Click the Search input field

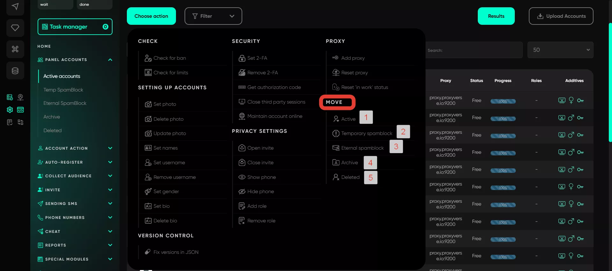(x=474, y=50)
